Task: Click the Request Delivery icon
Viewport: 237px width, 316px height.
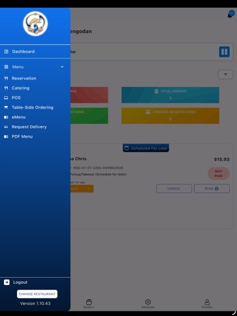Action: [6, 127]
